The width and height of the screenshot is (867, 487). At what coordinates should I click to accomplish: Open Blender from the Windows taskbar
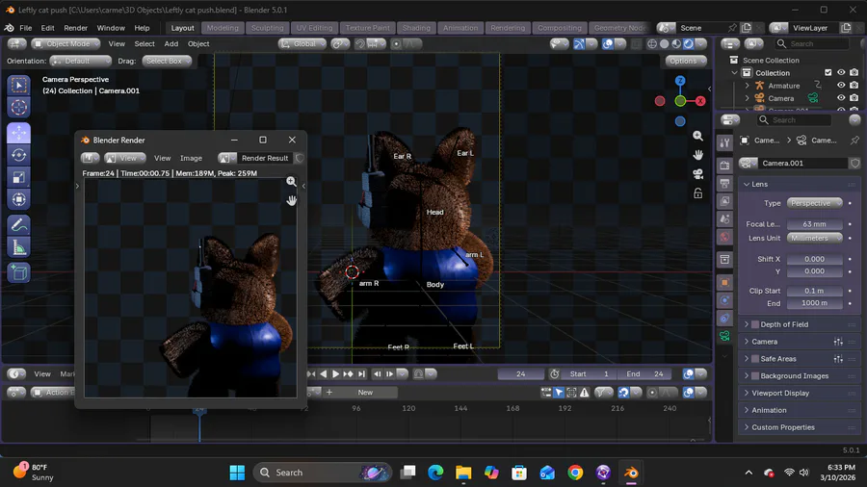(631, 473)
